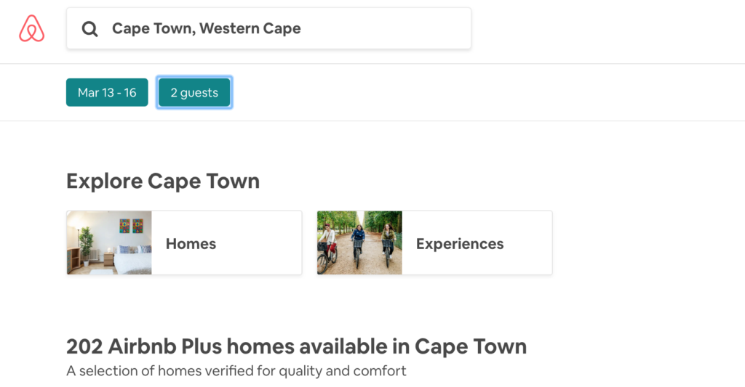Open the Homes bedroom thumbnail
Image resolution: width=745 pixels, height=387 pixels.
[x=109, y=243]
